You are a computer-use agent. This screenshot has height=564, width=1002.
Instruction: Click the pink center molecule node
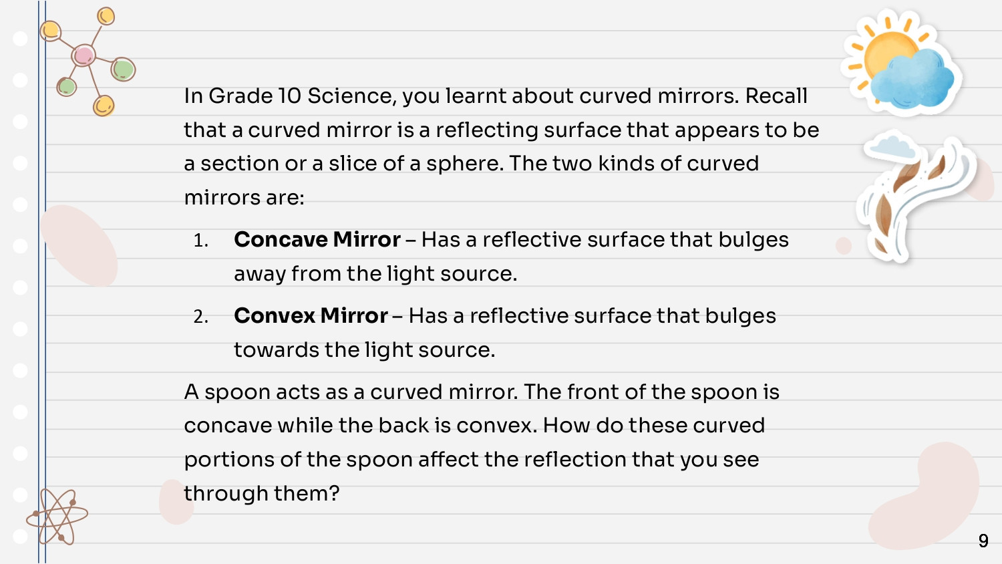[x=83, y=55]
